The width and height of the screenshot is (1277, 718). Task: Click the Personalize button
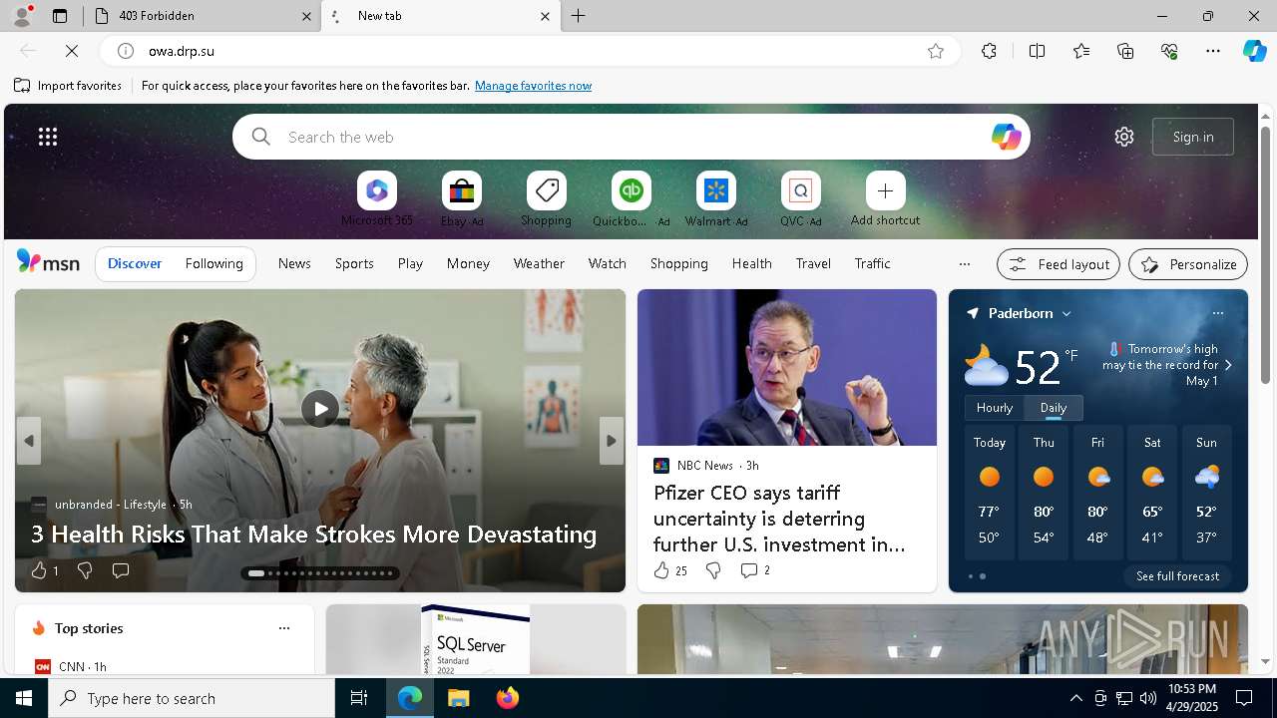pos(1188,264)
